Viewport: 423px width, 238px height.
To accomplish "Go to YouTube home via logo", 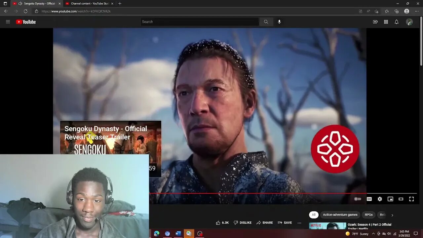I will click(x=26, y=22).
